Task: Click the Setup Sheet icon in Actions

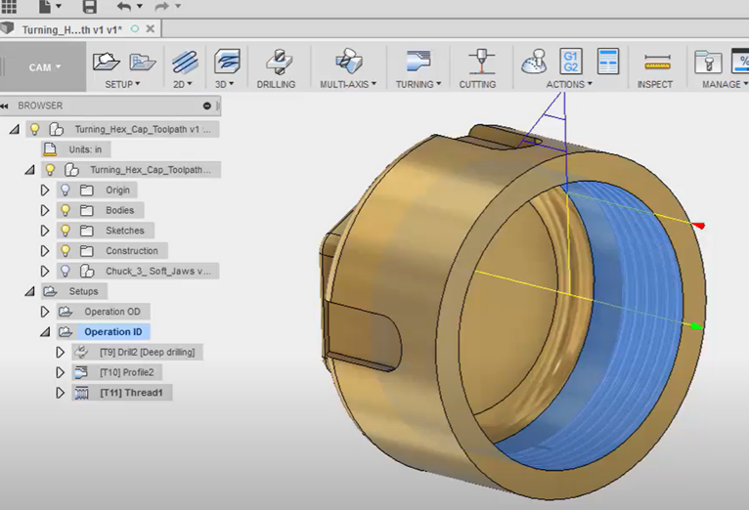Action: click(608, 62)
